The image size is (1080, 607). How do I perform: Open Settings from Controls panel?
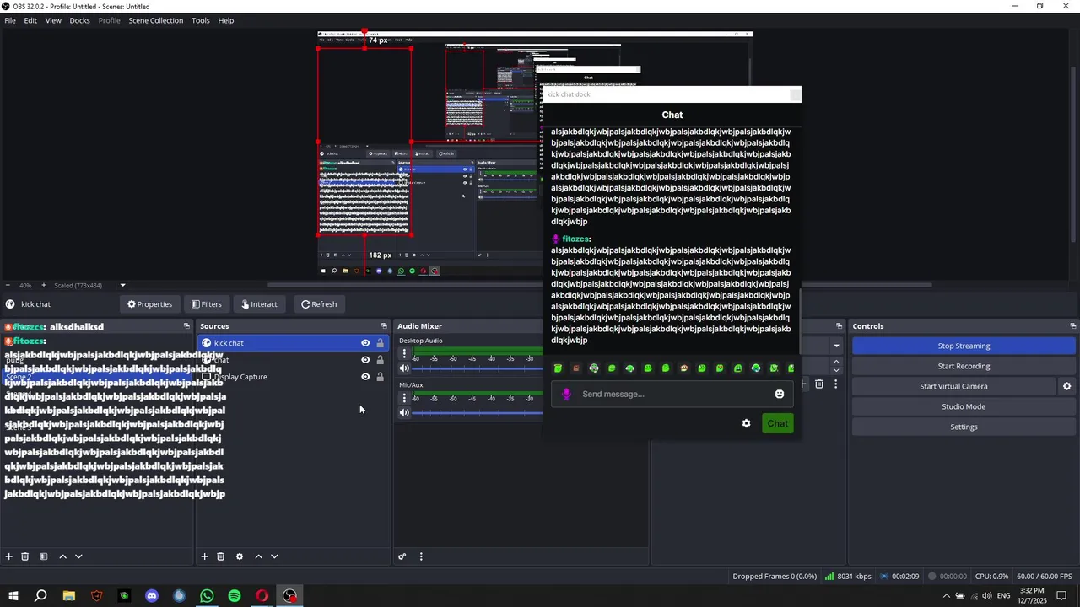[964, 427]
